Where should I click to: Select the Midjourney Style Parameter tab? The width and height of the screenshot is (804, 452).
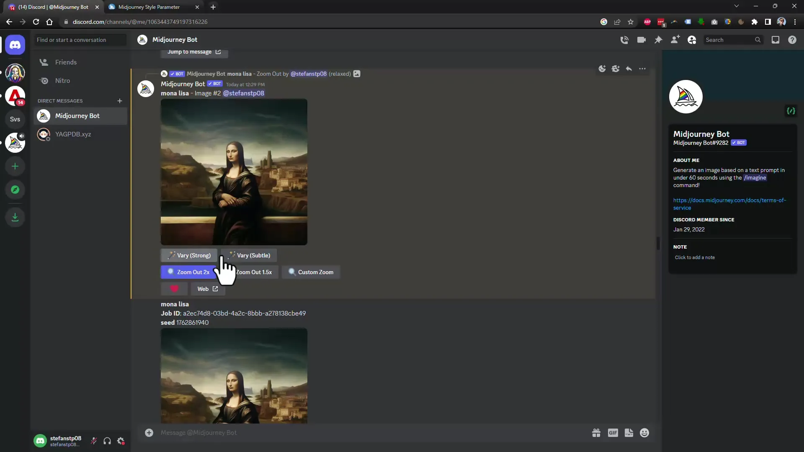pos(149,7)
